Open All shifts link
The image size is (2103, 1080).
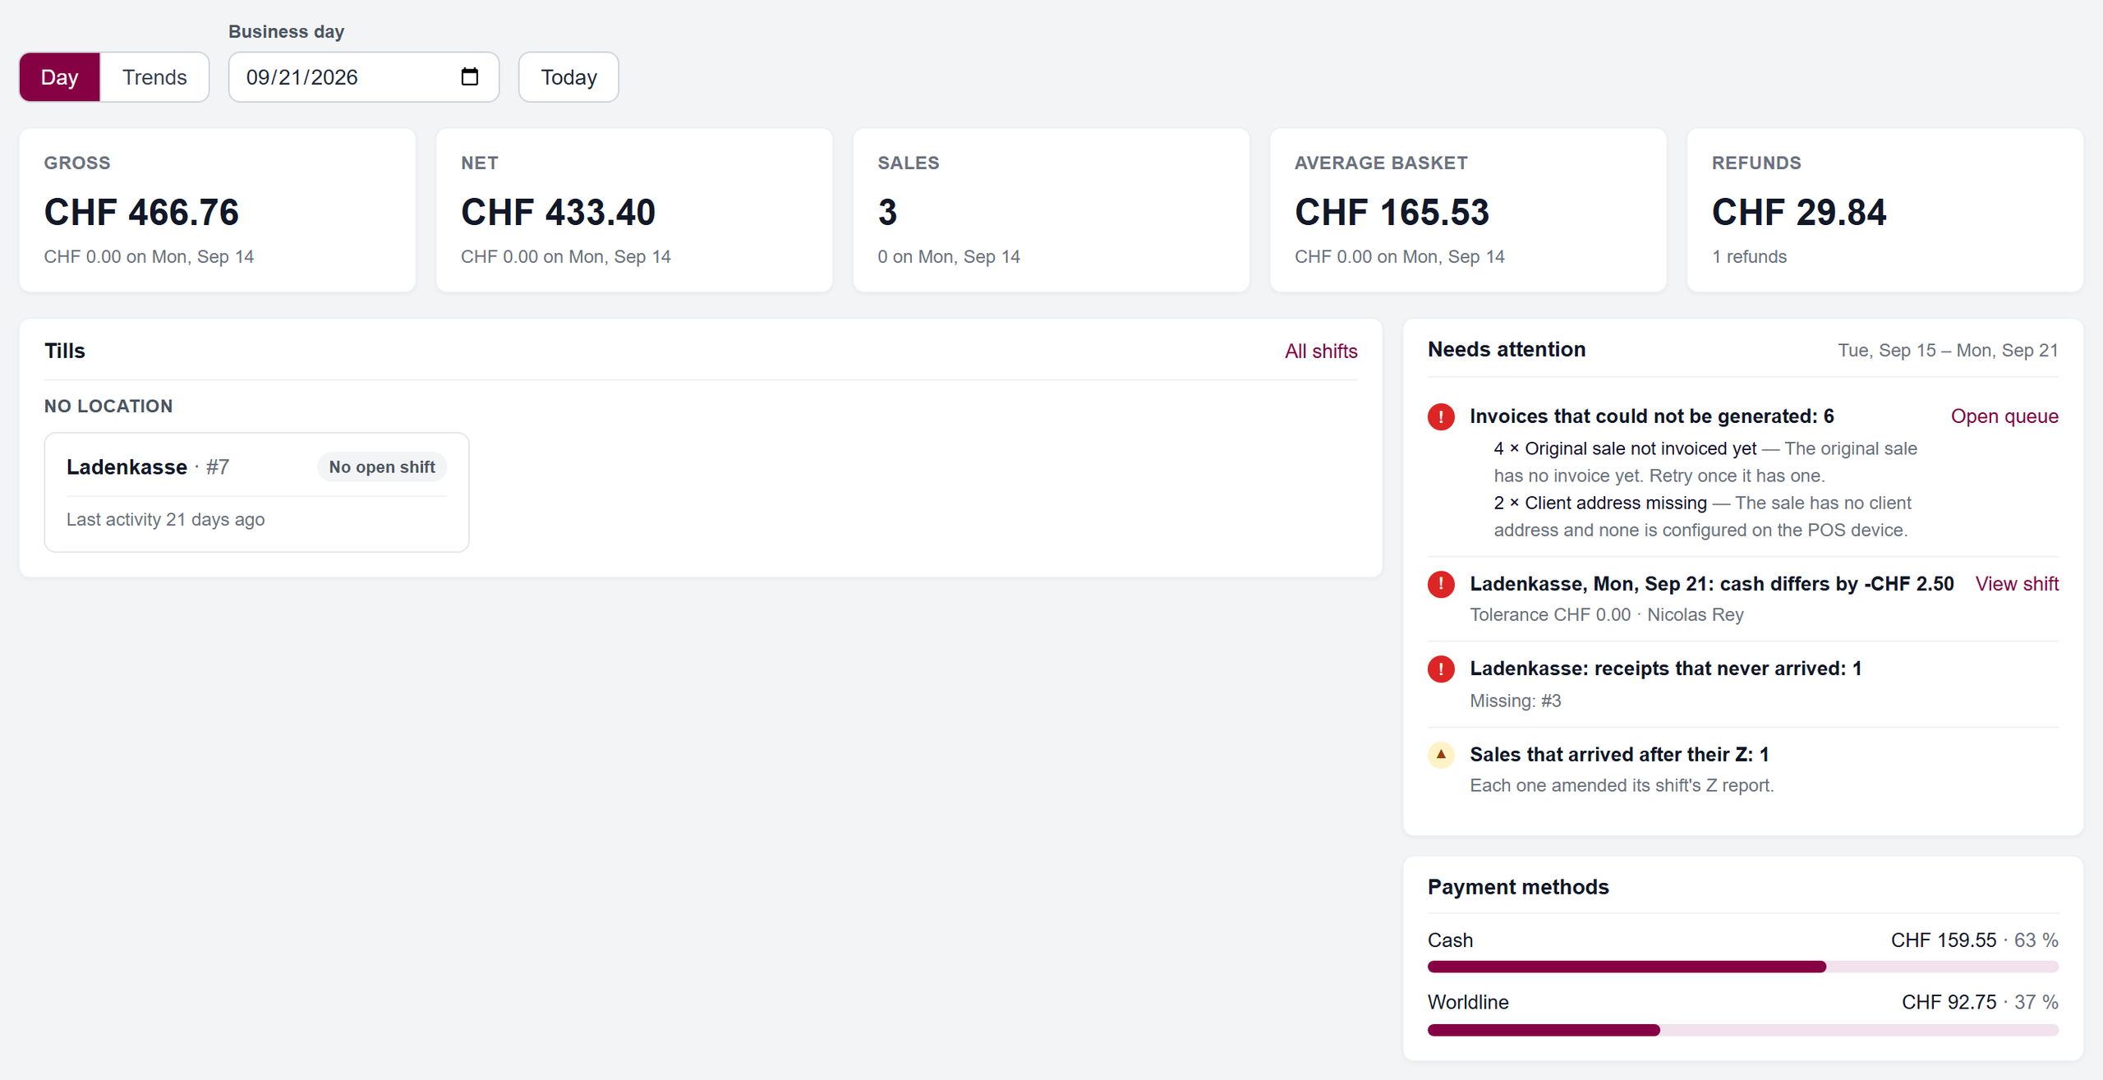[x=1321, y=351]
